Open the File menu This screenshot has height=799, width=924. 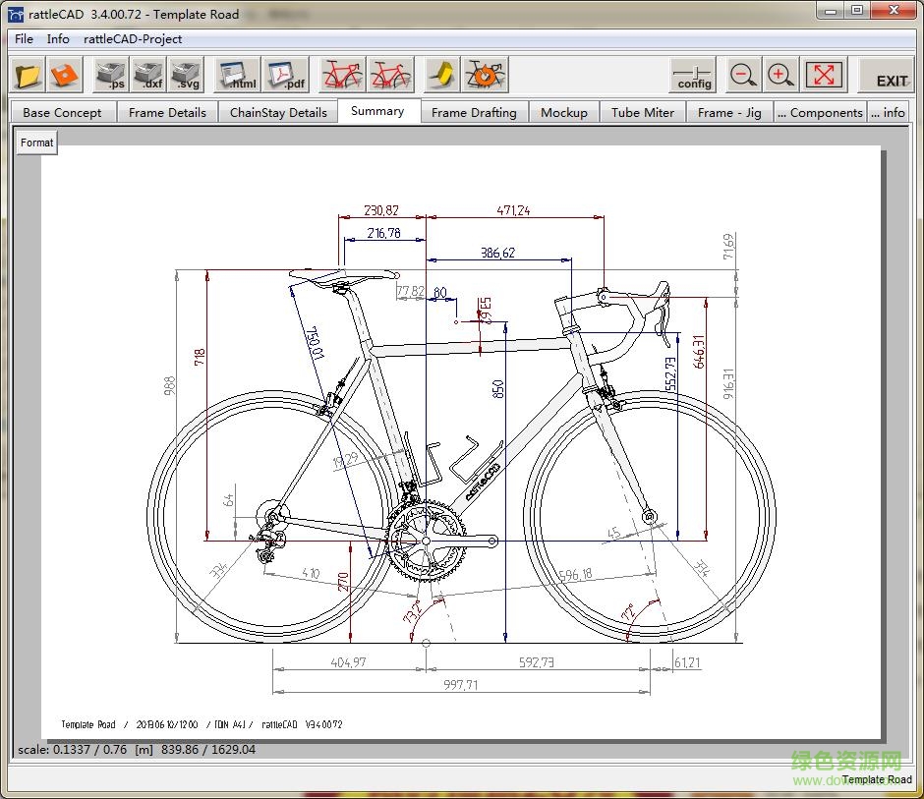[x=24, y=39]
